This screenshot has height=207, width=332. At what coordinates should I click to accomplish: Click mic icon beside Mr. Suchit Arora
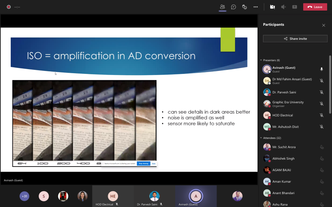[x=322, y=147]
